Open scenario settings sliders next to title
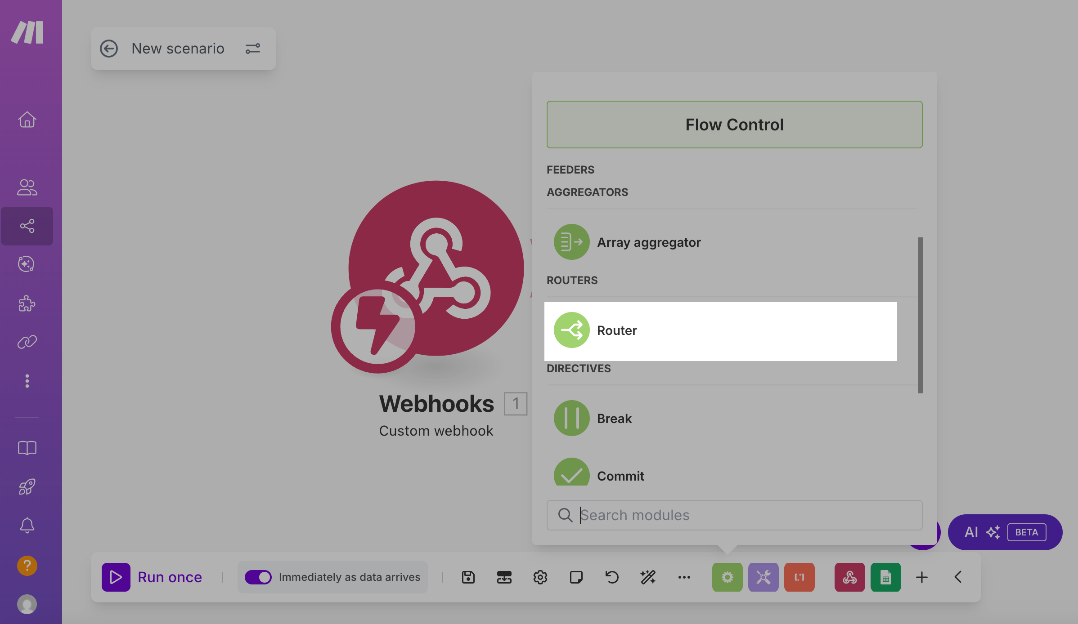Viewport: 1078px width, 624px height. tap(253, 49)
